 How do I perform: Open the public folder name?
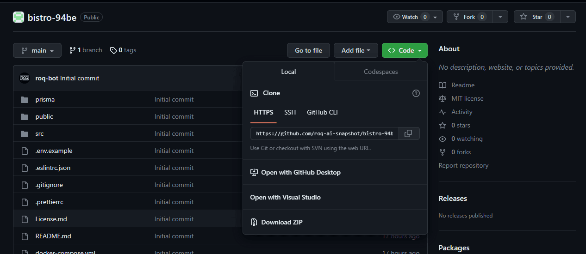(x=44, y=116)
